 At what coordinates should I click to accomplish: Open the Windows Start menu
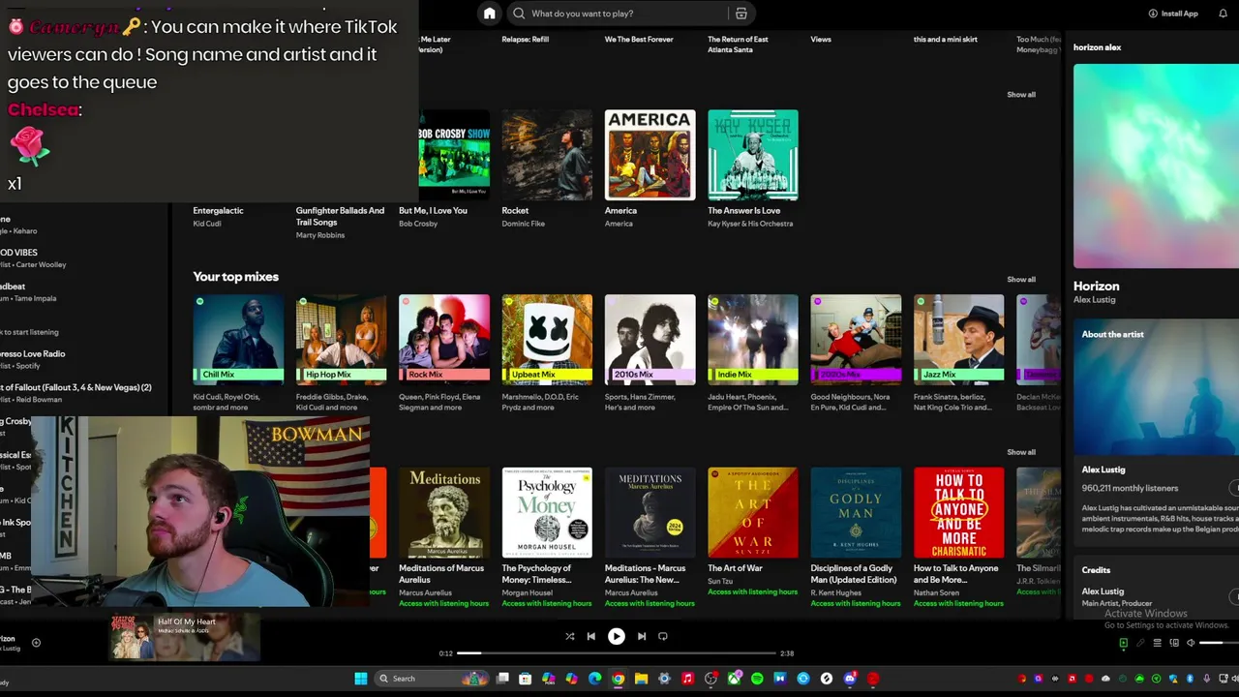pos(361,679)
